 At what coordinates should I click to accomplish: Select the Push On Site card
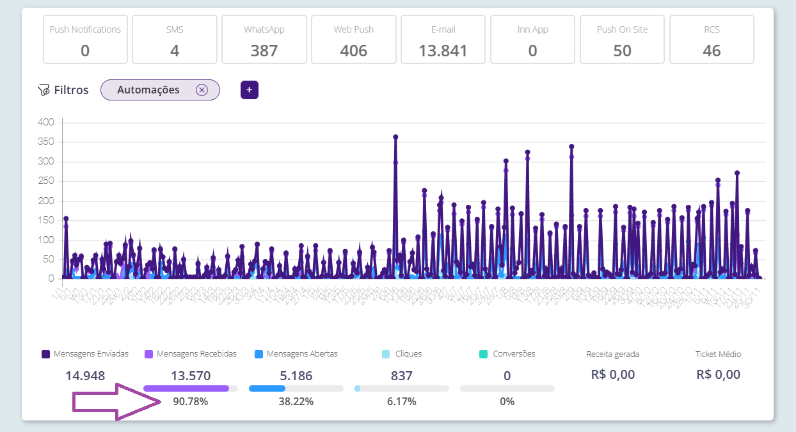tap(623, 40)
